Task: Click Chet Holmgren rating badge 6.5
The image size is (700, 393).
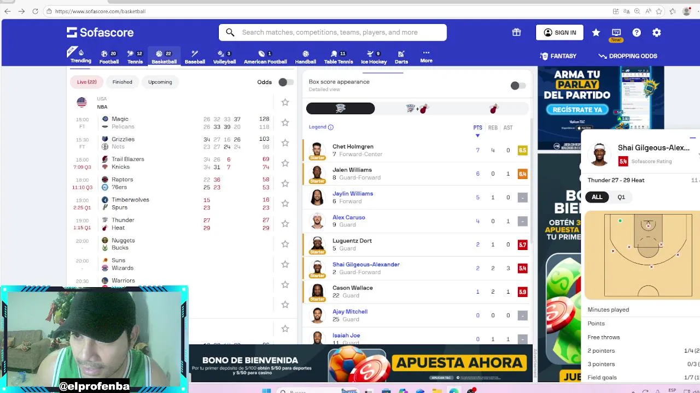Action: point(522,150)
